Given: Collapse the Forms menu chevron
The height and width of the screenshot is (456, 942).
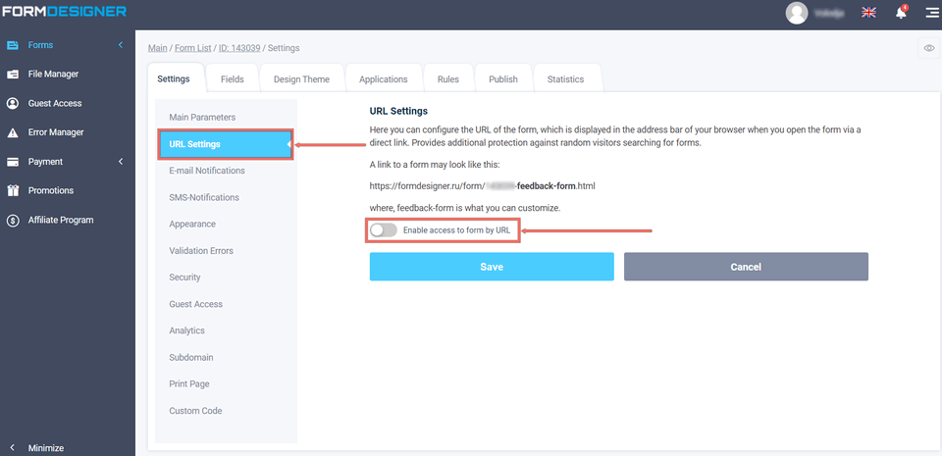Looking at the screenshot, I should pyautogui.click(x=121, y=45).
